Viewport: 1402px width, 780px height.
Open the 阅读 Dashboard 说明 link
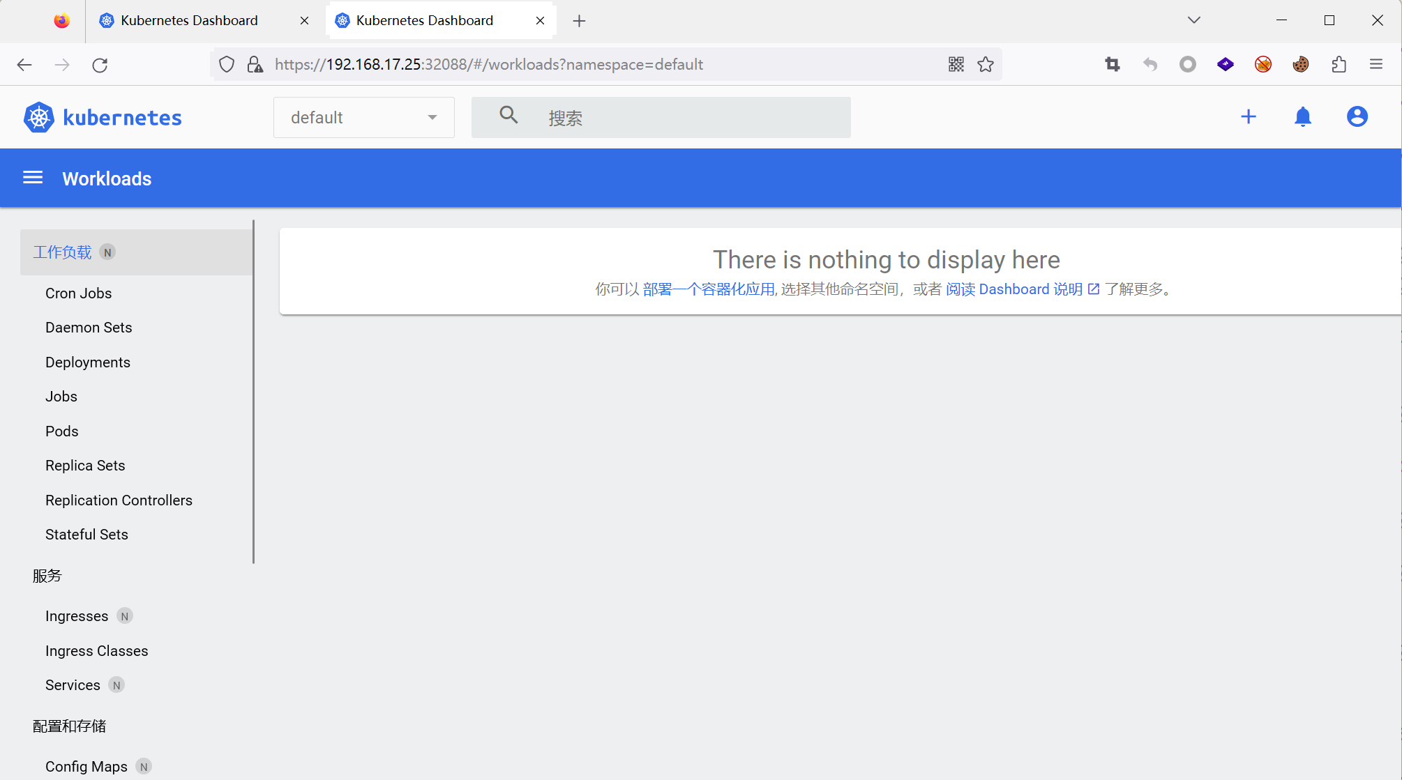1021,289
